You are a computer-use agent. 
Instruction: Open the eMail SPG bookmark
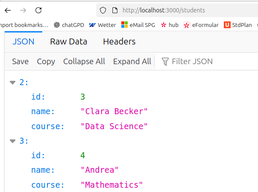(139, 25)
